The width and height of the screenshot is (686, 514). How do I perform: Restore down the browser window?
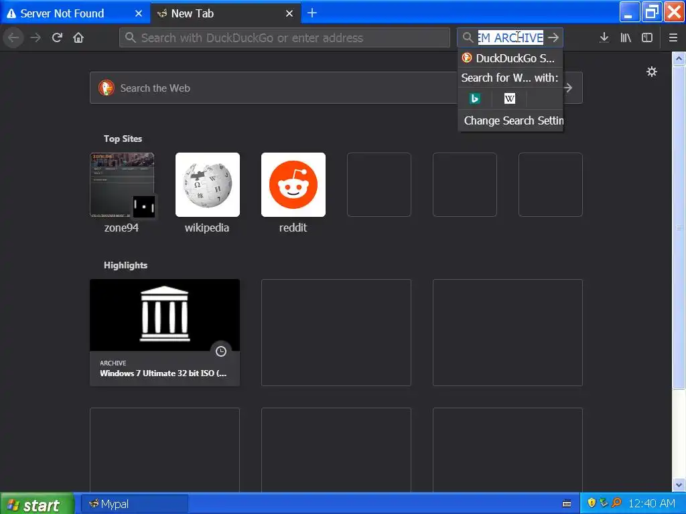coord(652,12)
